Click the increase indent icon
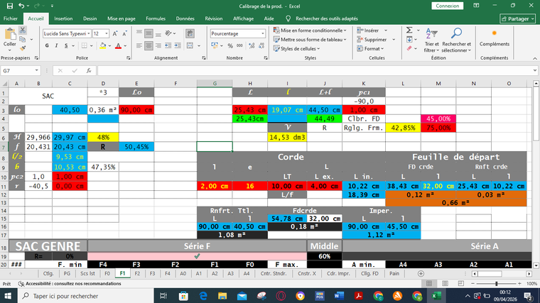540x303 pixels. pyautogui.click(x=178, y=45)
